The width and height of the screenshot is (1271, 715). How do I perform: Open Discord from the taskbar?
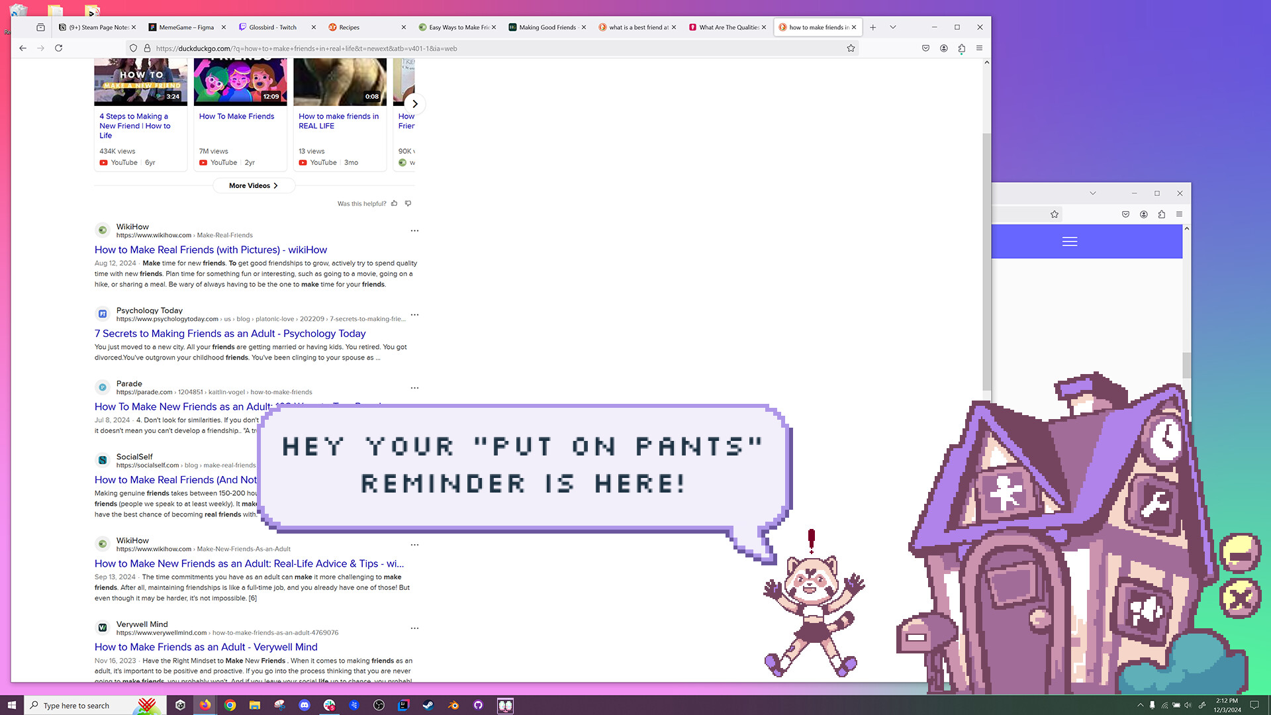(x=305, y=704)
